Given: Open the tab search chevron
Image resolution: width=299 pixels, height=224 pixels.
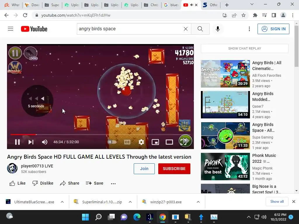Looking at the screenshot, I should click(252, 4).
